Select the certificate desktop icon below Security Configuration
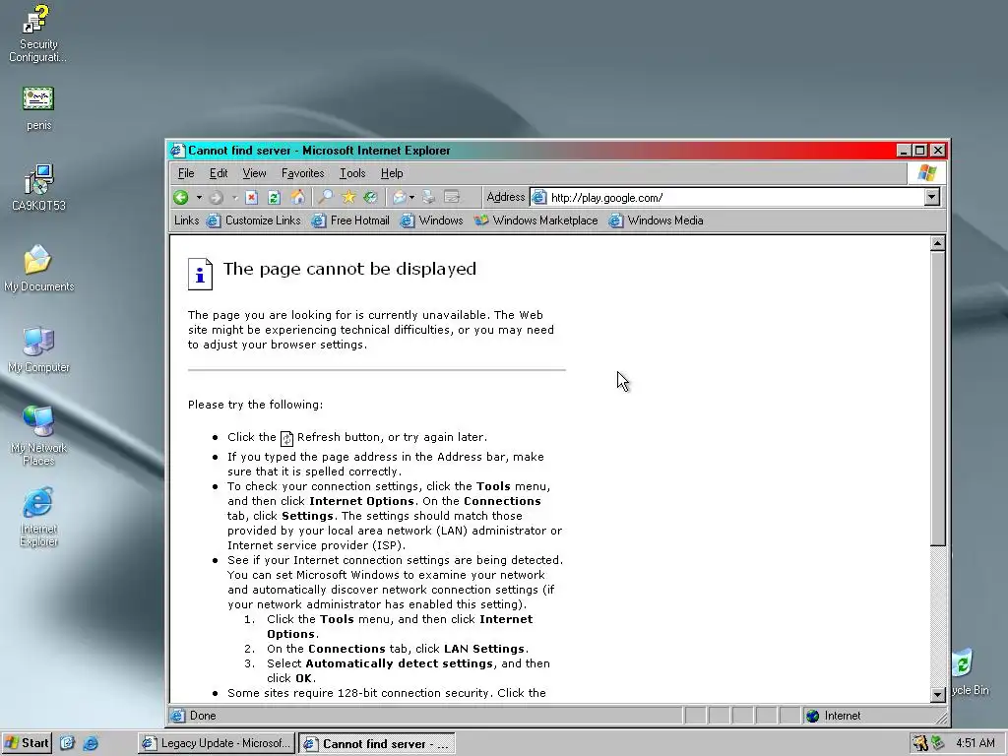The width and height of the screenshot is (1008, 756). coord(38,108)
